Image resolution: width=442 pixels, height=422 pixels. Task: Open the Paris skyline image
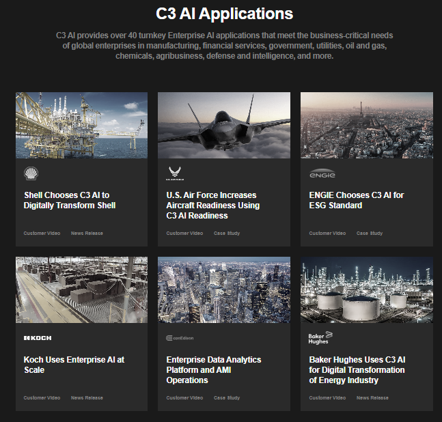[x=366, y=125]
